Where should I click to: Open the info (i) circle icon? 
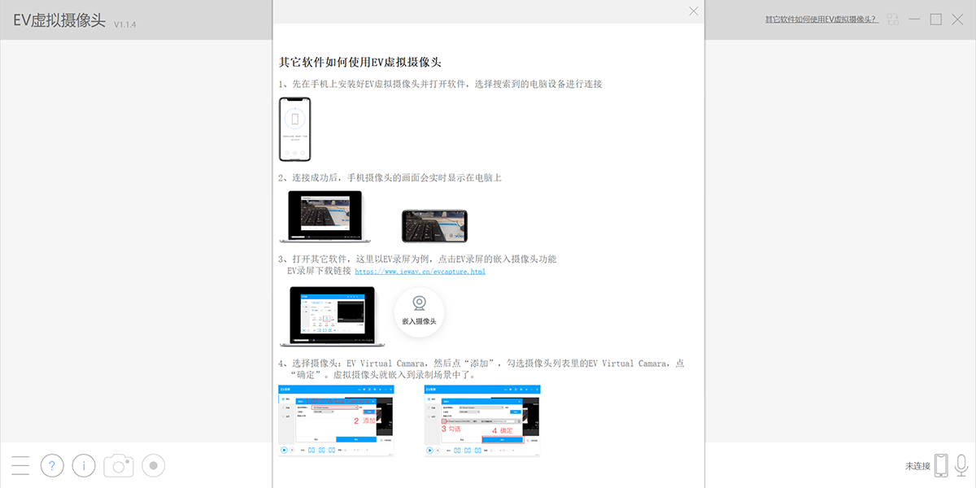84,465
